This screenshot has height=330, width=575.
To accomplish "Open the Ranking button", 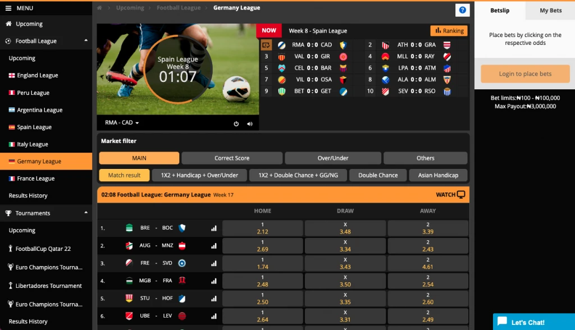I will point(449,31).
